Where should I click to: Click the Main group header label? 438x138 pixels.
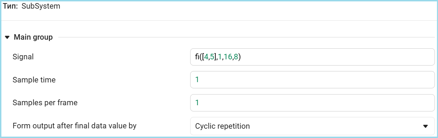33,37
